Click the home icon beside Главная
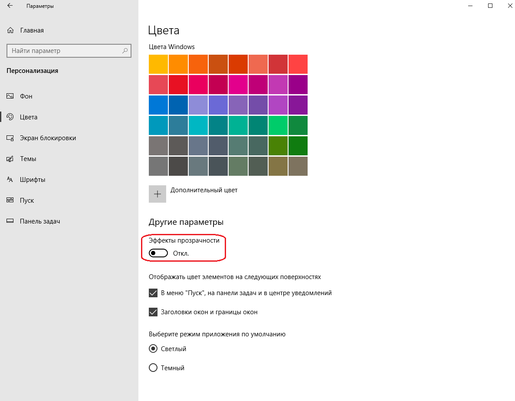This screenshot has width=515, height=401. [10, 30]
